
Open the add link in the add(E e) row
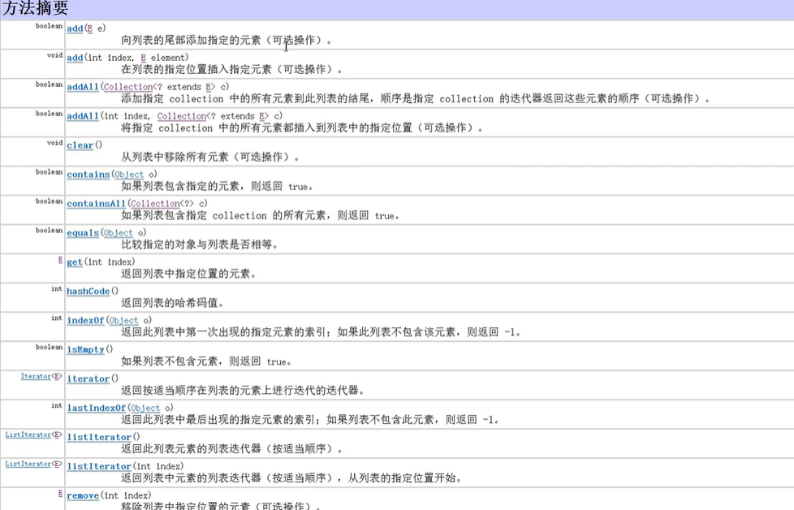point(75,28)
